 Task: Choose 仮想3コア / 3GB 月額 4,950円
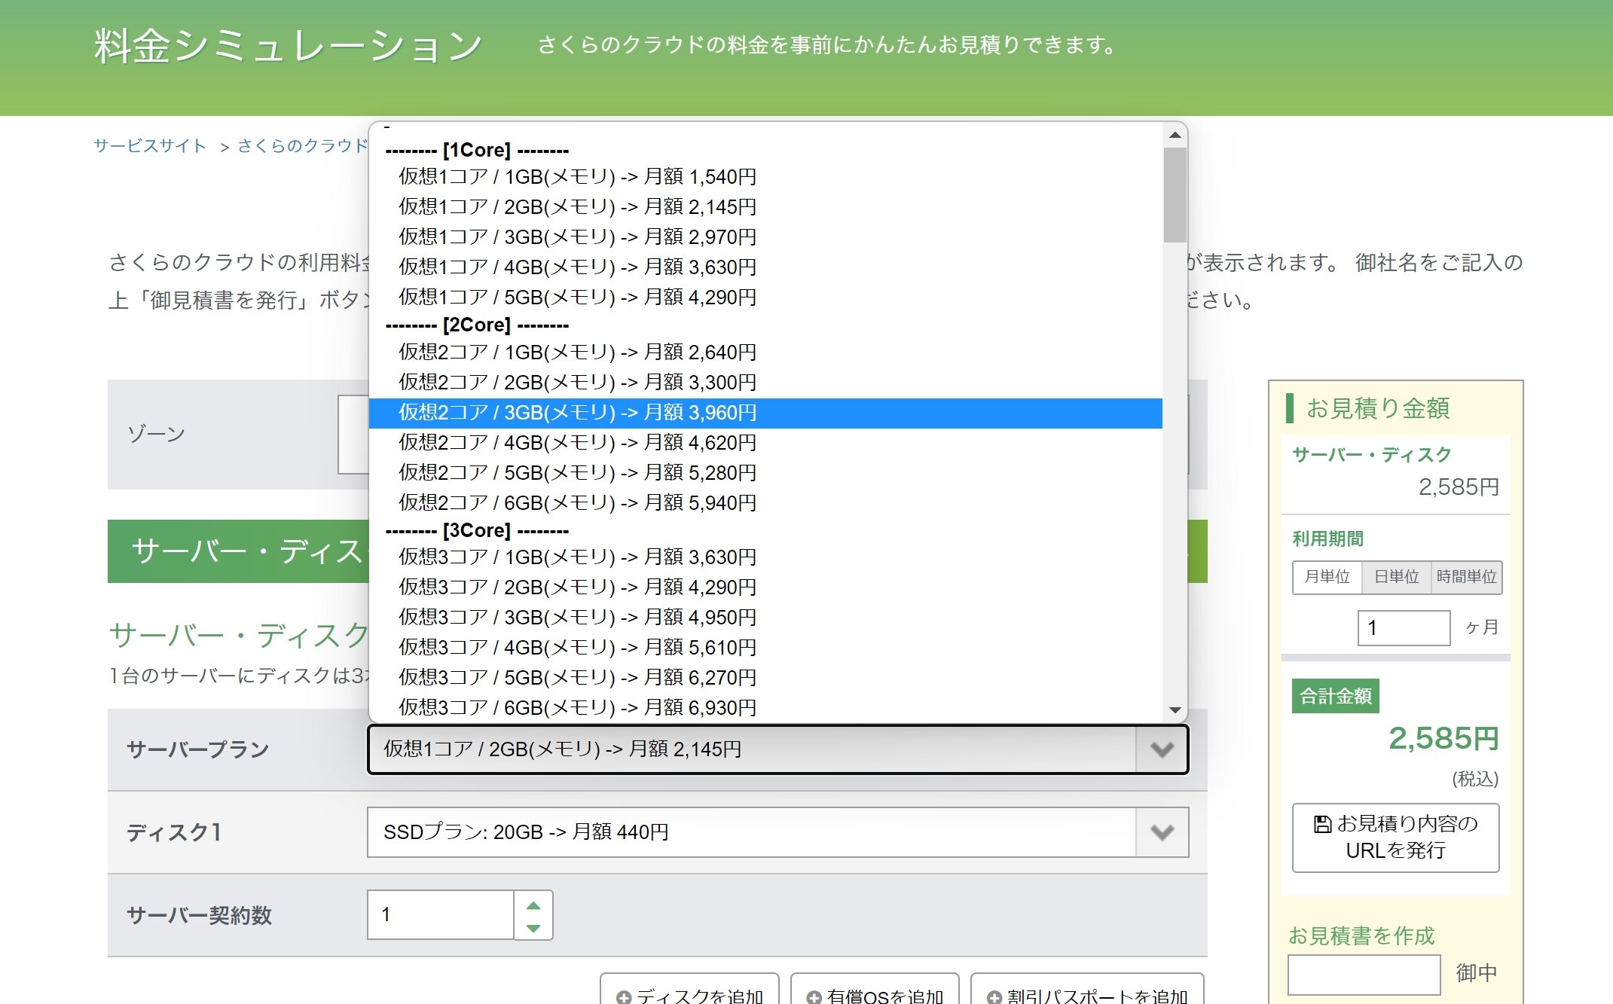click(x=765, y=618)
